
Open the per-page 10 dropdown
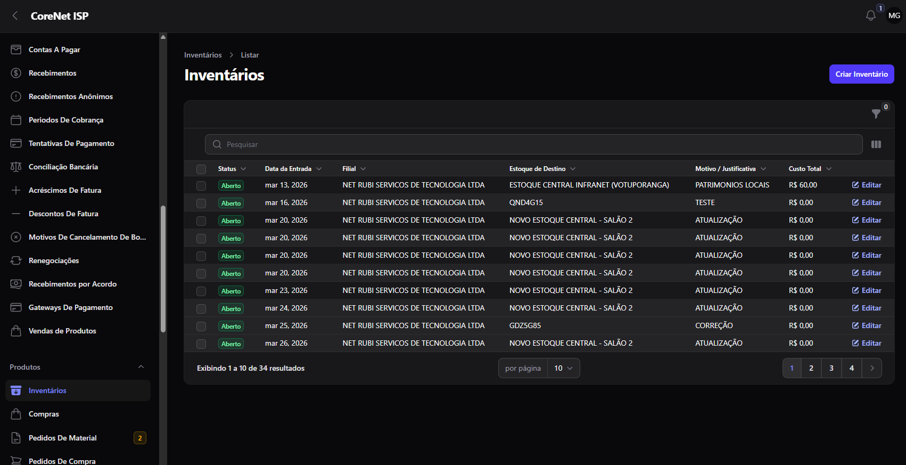tap(564, 368)
